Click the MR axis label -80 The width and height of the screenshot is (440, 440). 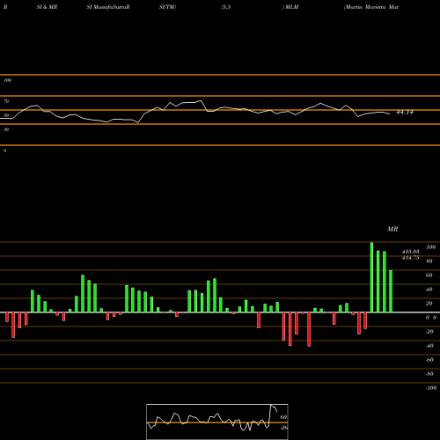429,374
